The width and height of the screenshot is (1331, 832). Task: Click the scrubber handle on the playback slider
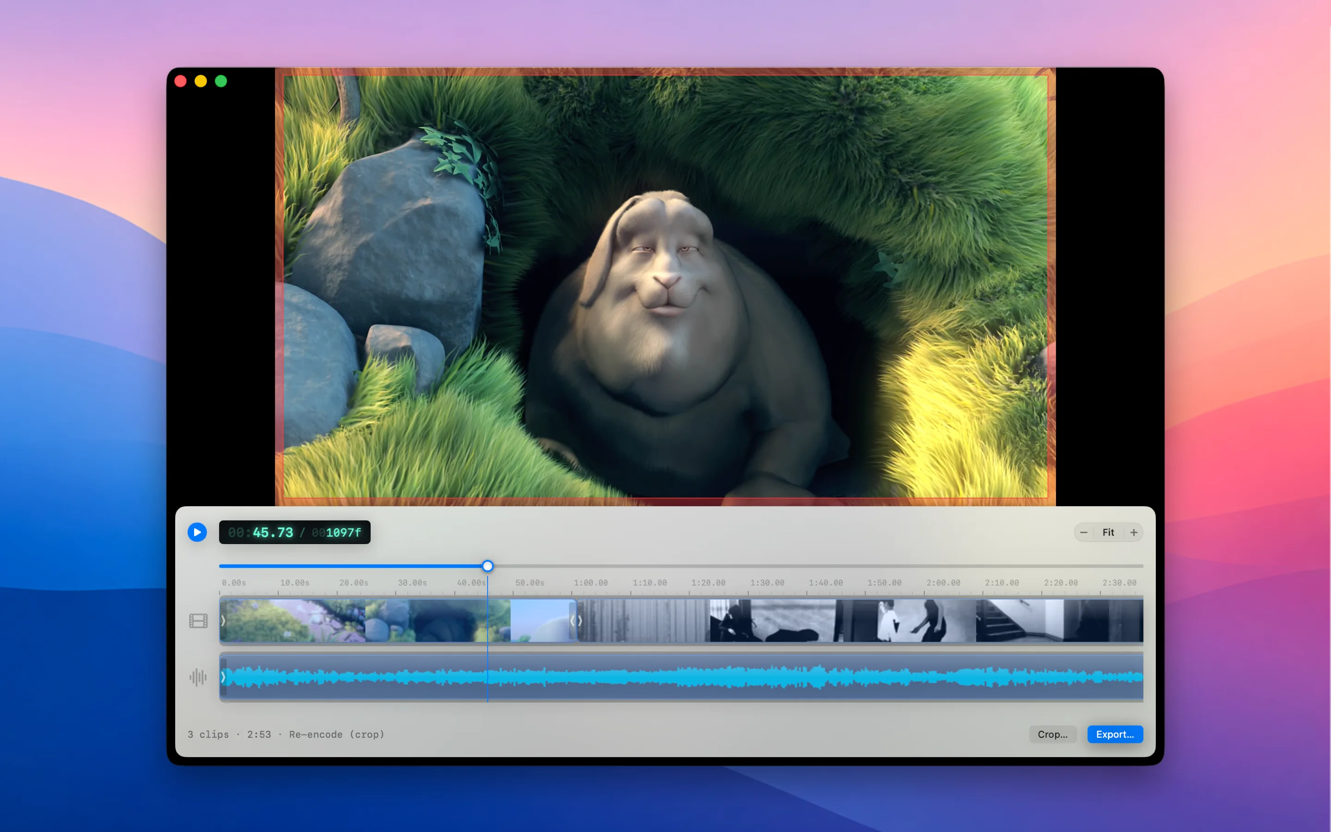[x=487, y=566]
